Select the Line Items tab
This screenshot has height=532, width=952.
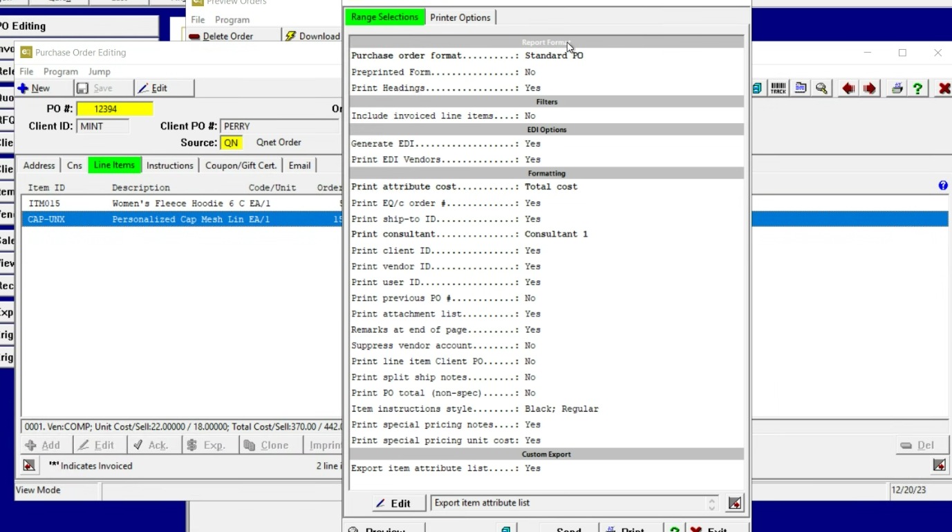(x=115, y=165)
